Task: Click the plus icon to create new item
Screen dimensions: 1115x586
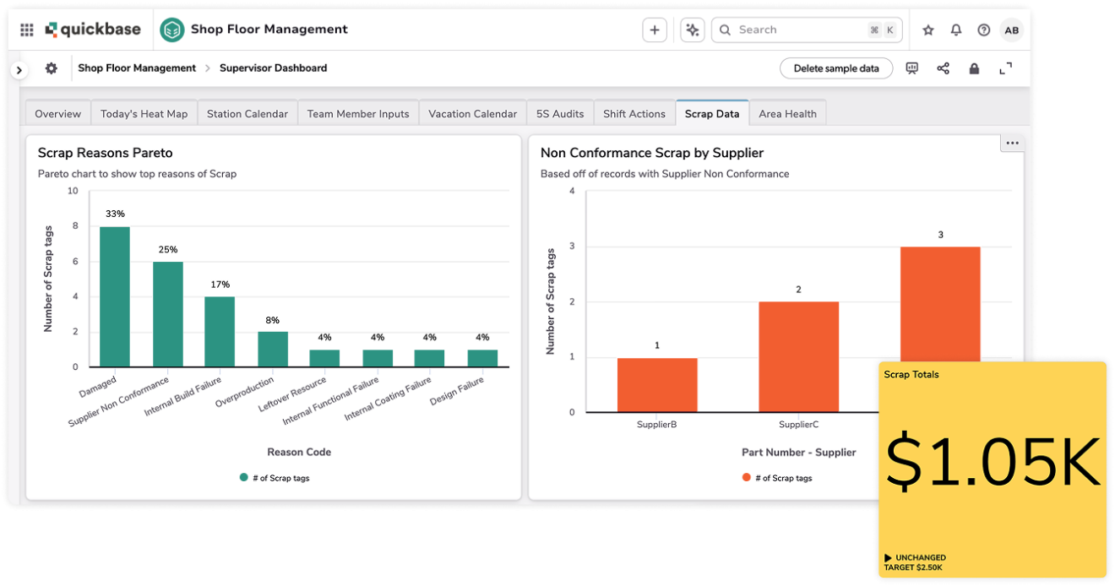Action: point(655,29)
